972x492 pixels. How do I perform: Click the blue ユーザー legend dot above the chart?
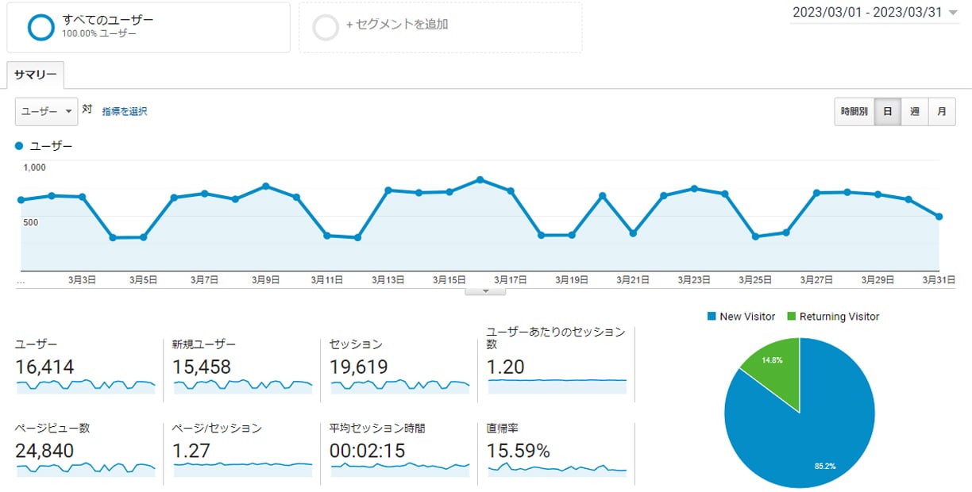[x=18, y=145]
